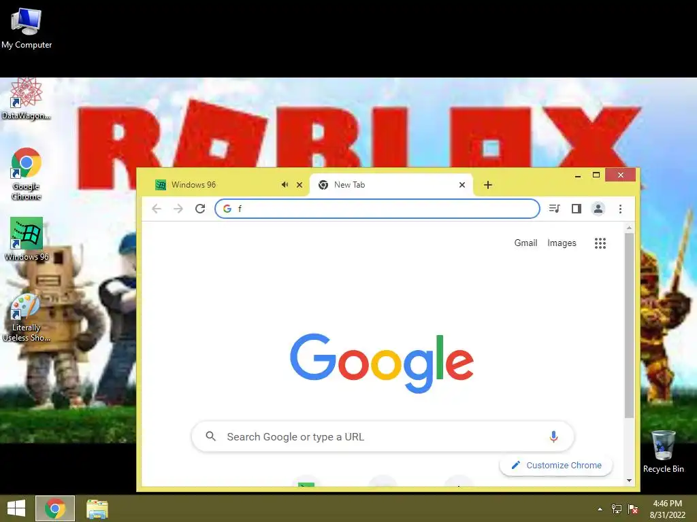Open the Images link

(x=562, y=243)
